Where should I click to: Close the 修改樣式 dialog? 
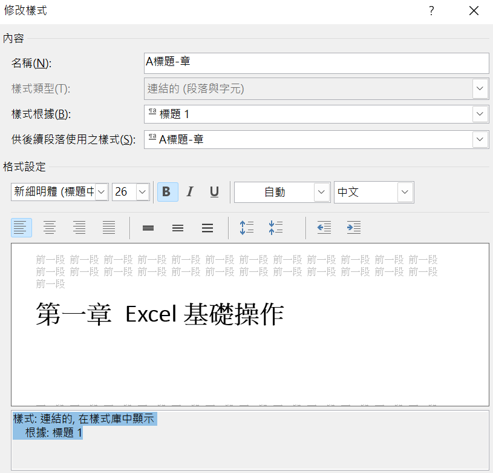pos(474,11)
